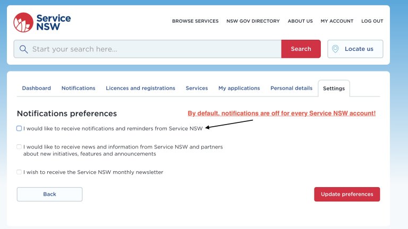The width and height of the screenshot is (408, 229).
Task: Select Licences and registrations tab
Action: point(140,89)
